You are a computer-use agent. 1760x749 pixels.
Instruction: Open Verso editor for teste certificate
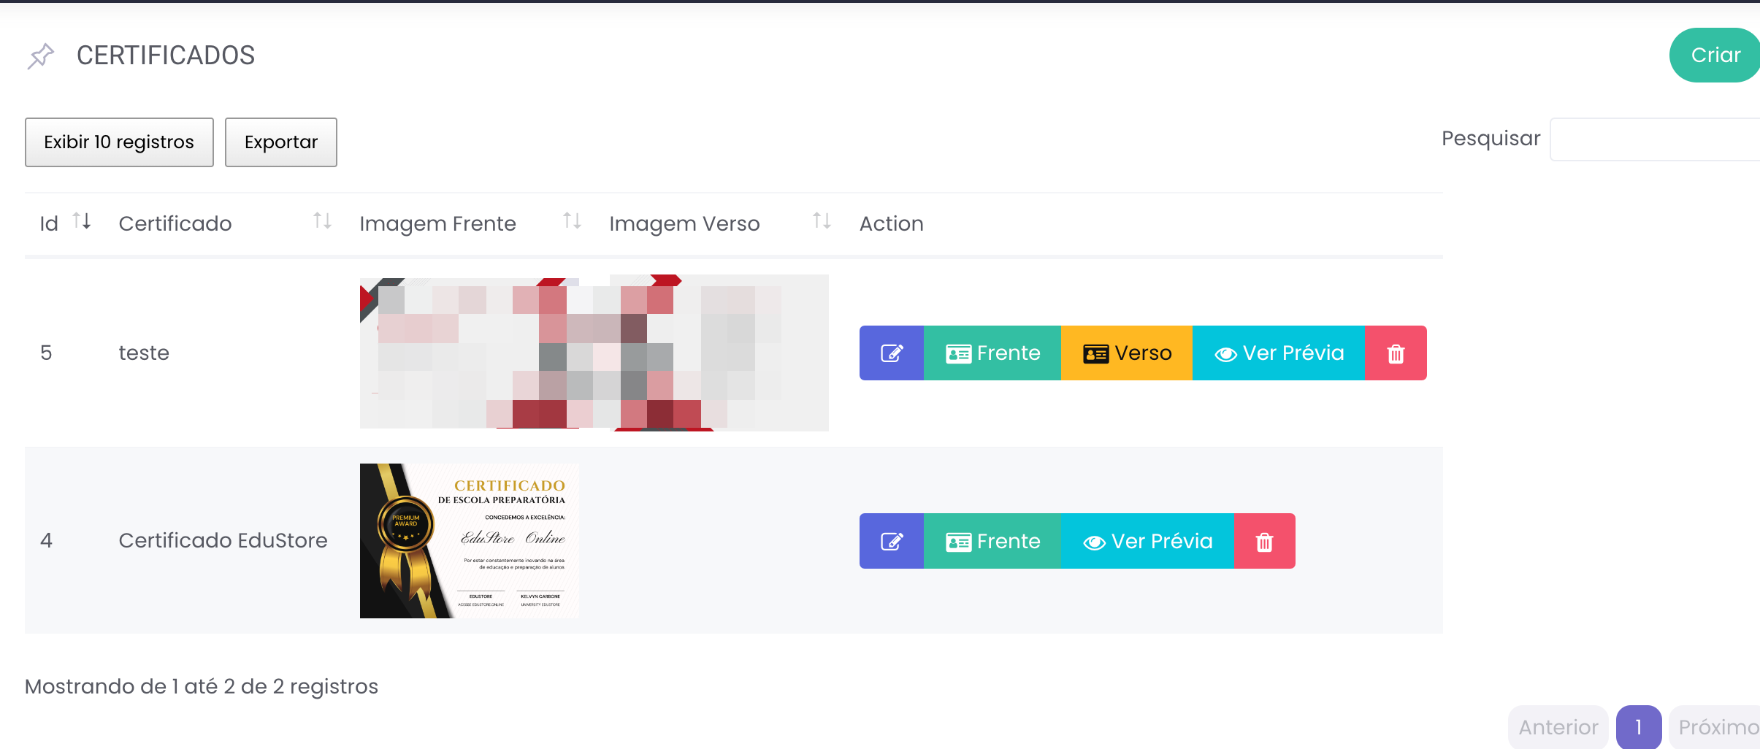[1126, 353]
